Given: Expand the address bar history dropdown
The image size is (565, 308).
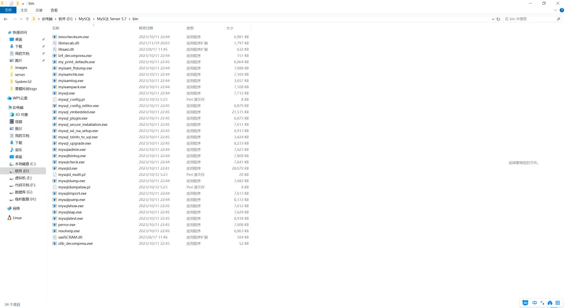Looking at the screenshot, I should coord(493,19).
